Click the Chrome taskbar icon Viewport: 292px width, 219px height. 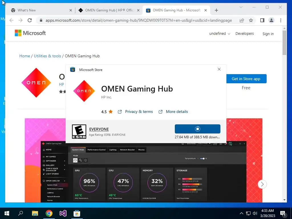pos(49,213)
